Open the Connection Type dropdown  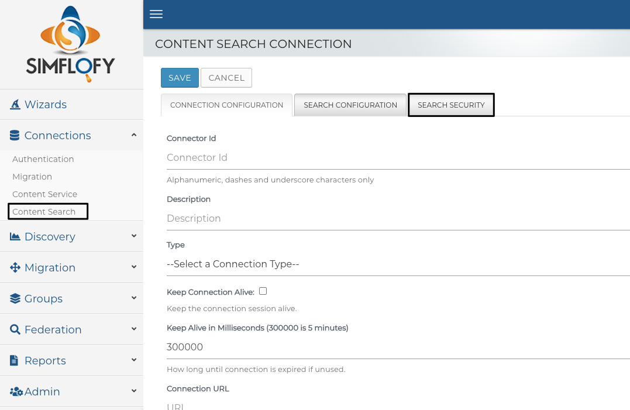coord(398,264)
